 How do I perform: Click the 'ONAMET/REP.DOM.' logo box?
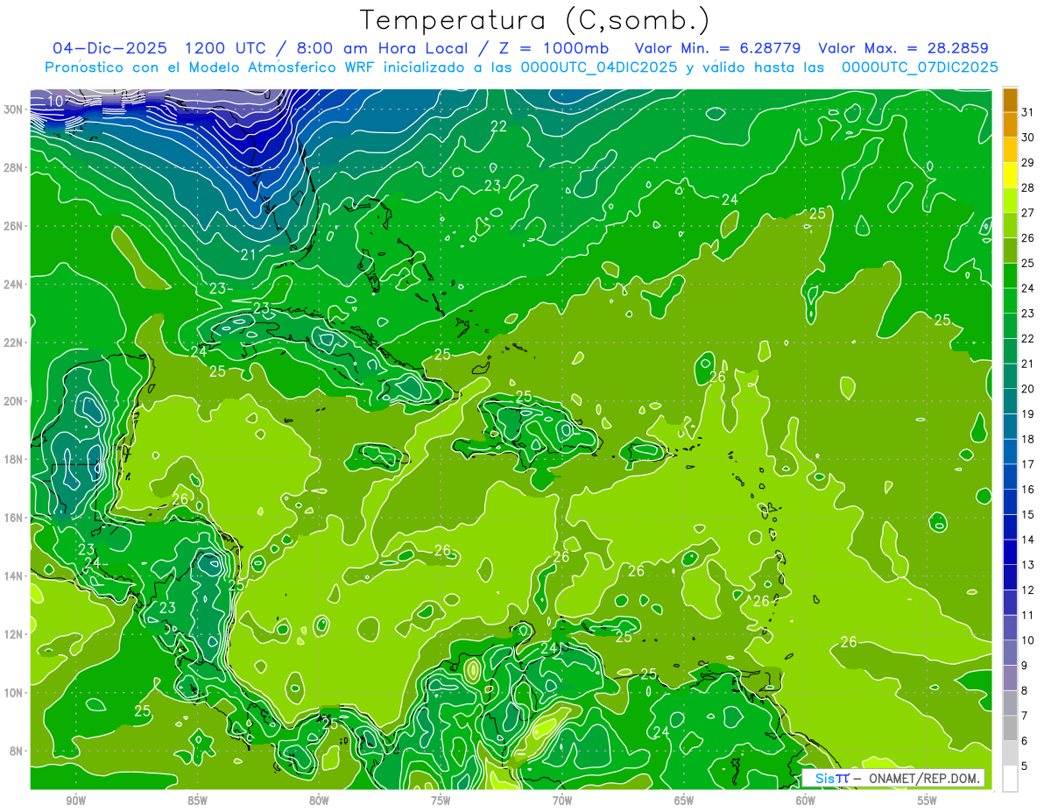point(893,778)
